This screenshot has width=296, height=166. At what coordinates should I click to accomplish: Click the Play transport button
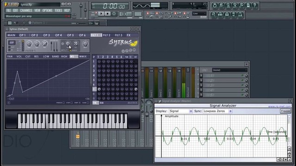coord(101,14)
